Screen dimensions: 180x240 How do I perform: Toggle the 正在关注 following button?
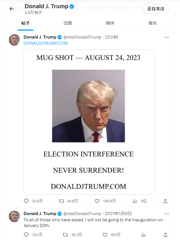pyautogui.click(x=156, y=9)
